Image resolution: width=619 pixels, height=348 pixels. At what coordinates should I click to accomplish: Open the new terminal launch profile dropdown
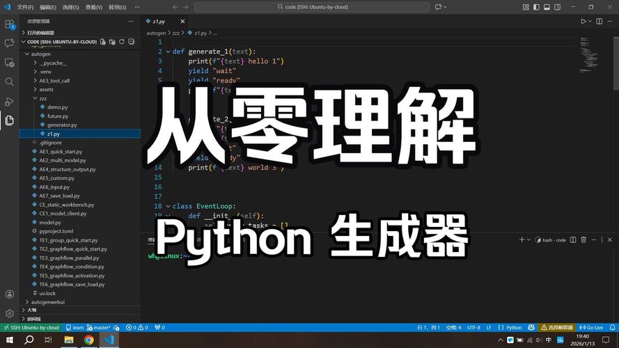click(528, 240)
